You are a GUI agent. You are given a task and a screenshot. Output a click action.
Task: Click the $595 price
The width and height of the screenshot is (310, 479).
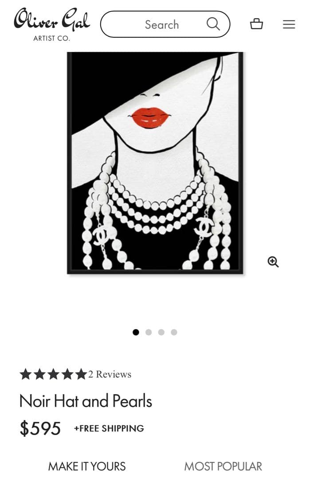coord(40,428)
